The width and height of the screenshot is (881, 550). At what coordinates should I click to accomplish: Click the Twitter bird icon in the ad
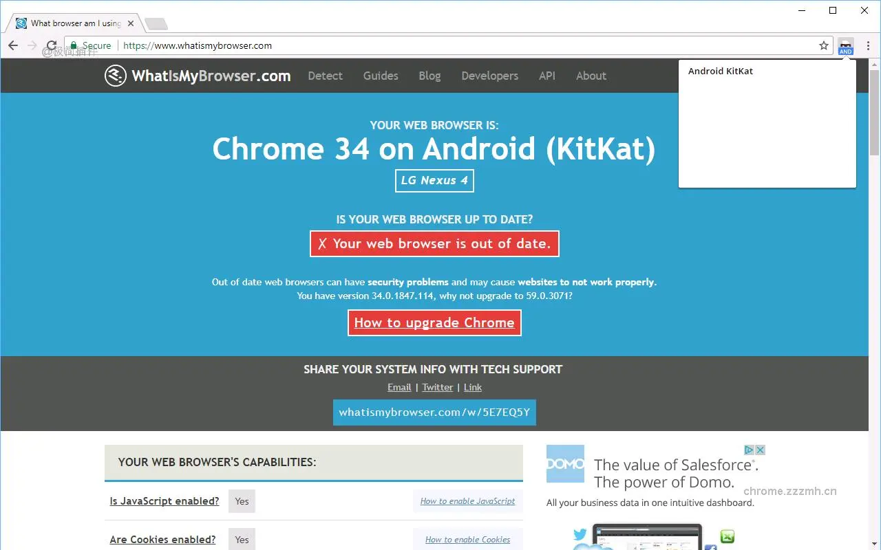coord(580,533)
